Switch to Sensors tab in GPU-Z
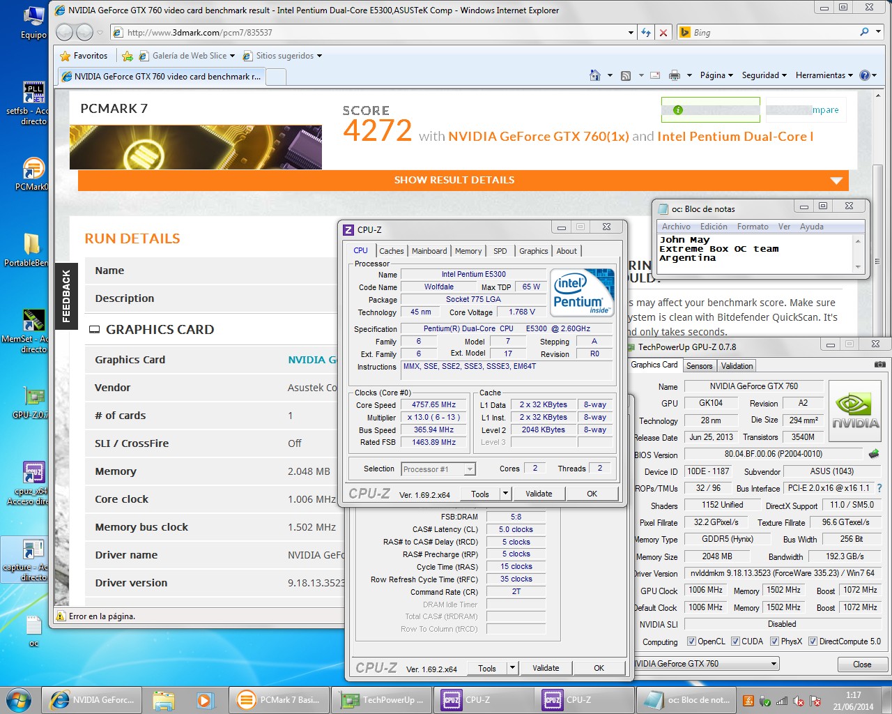 (x=699, y=366)
